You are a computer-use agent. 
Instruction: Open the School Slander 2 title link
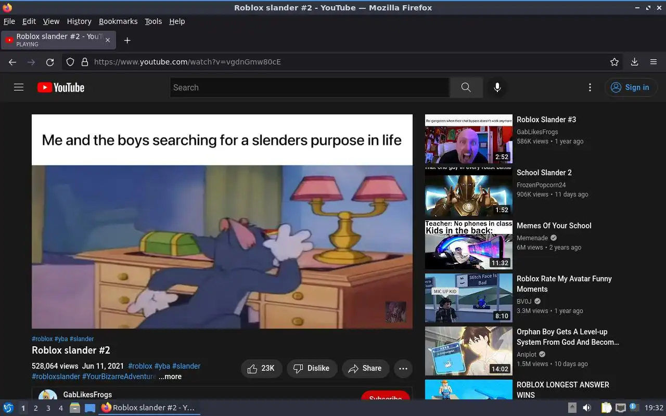[x=544, y=173]
